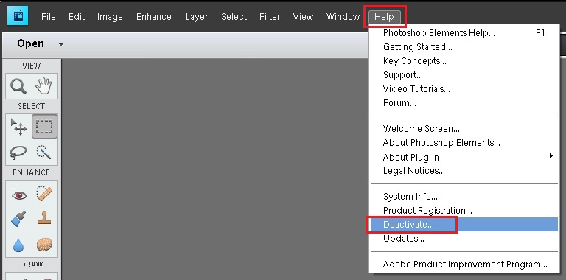Expand the About Plug-In submenu
The width and height of the screenshot is (566, 280).
tap(464, 158)
